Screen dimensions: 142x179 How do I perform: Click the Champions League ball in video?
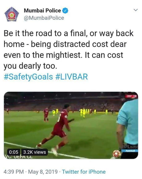point(117,154)
